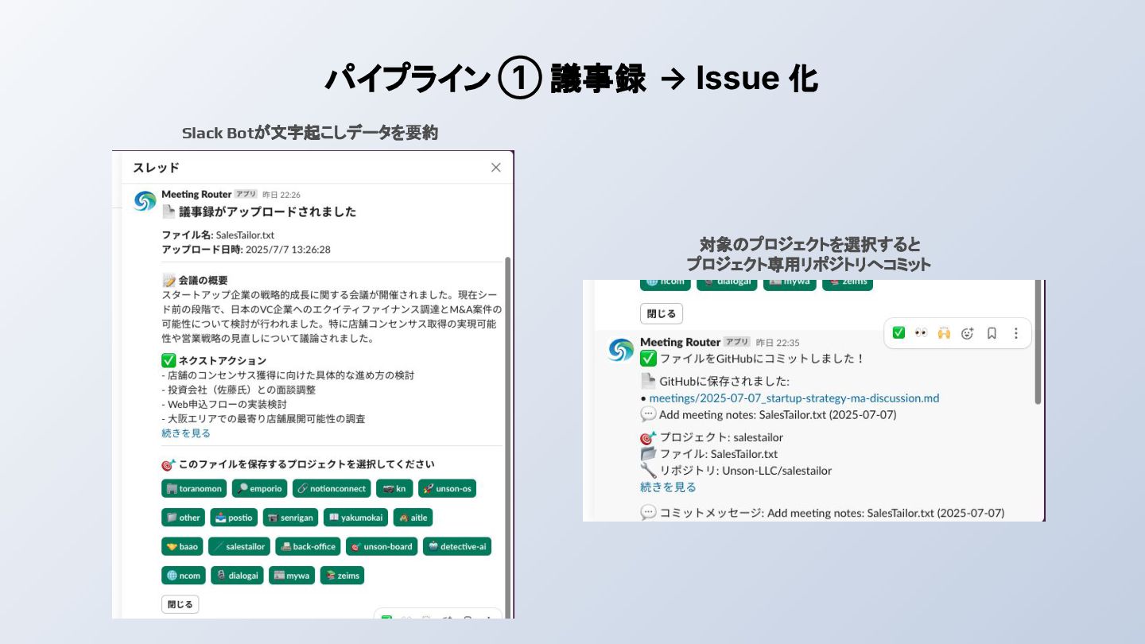Click the 昨日 22:26 message timestamp
The image size is (1145, 644).
[281, 195]
